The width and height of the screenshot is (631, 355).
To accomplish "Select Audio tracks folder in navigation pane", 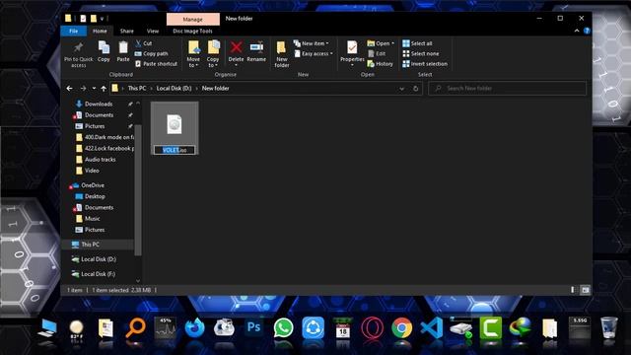I will 101,160.
